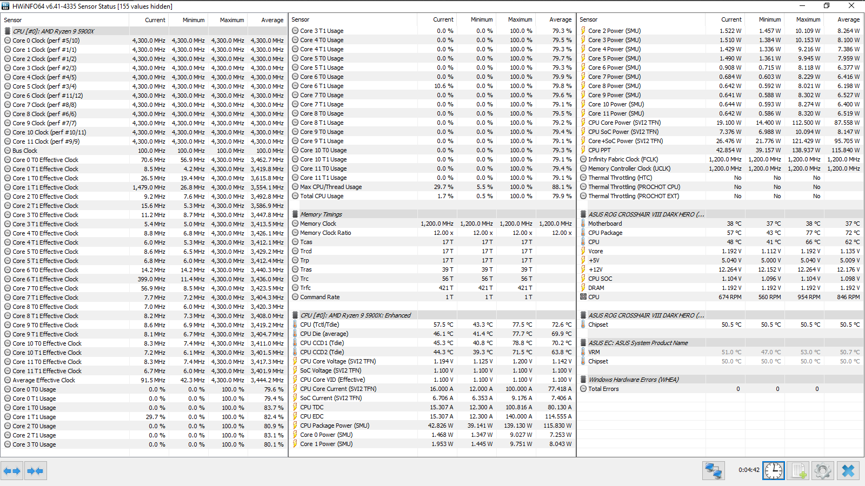The width and height of the screenshot is (865, 486).
Task: Click the thermometer icon beside CPU Package
Action: click(x=583, y=233)
